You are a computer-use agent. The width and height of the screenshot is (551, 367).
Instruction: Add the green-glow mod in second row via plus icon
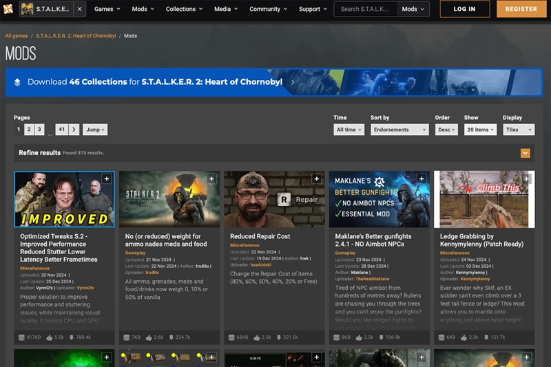[x=107, y=357]
